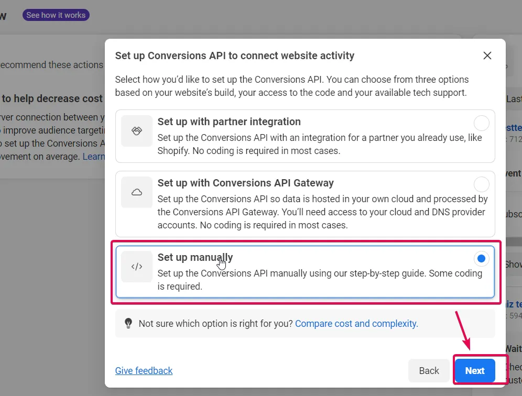Close the Conversions API setup dialog
The height and width of the screenshot is (396, 522).
point(487,56)
